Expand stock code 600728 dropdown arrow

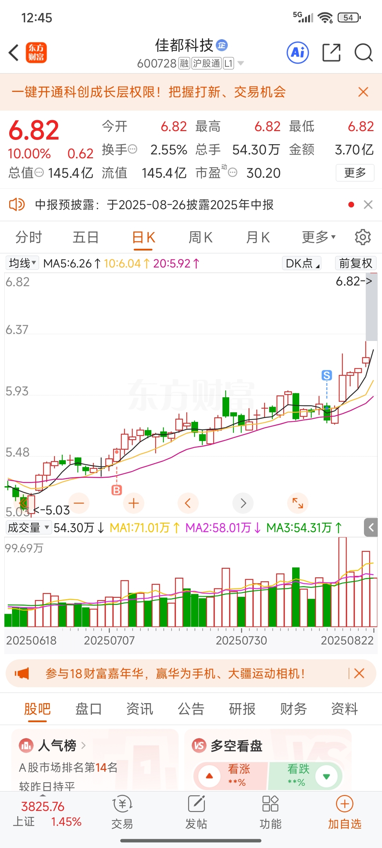point(241,63)
